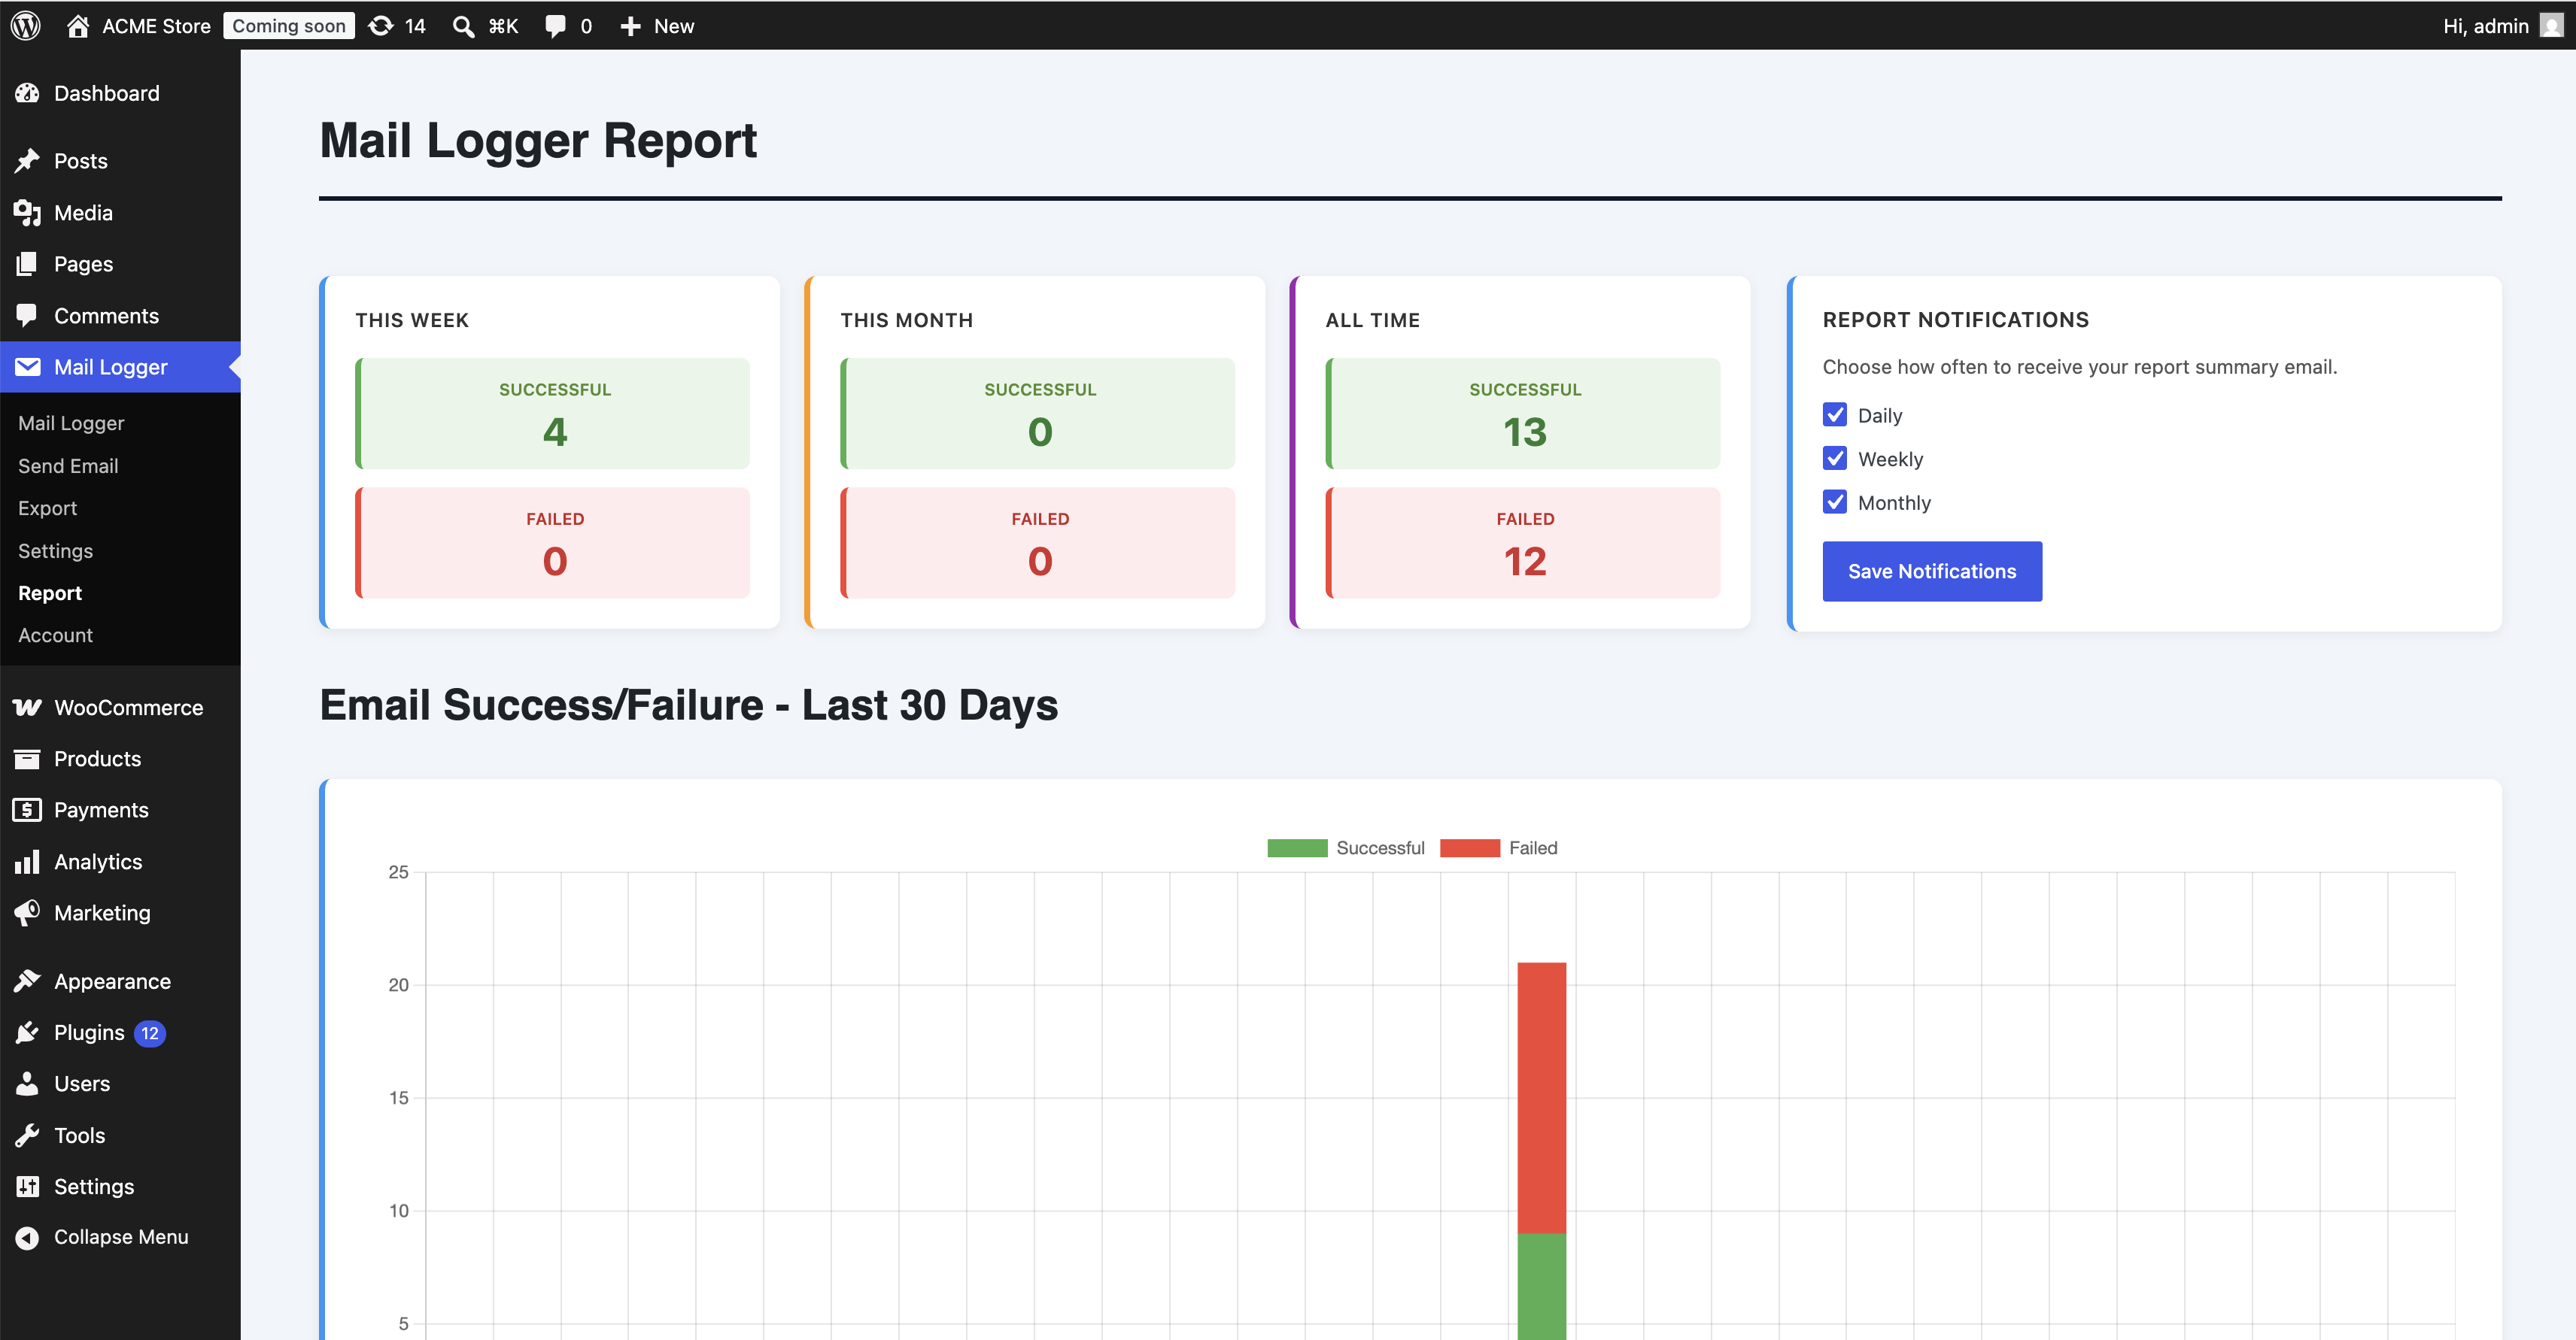Click This Week successful count 4

coord(555,432)
